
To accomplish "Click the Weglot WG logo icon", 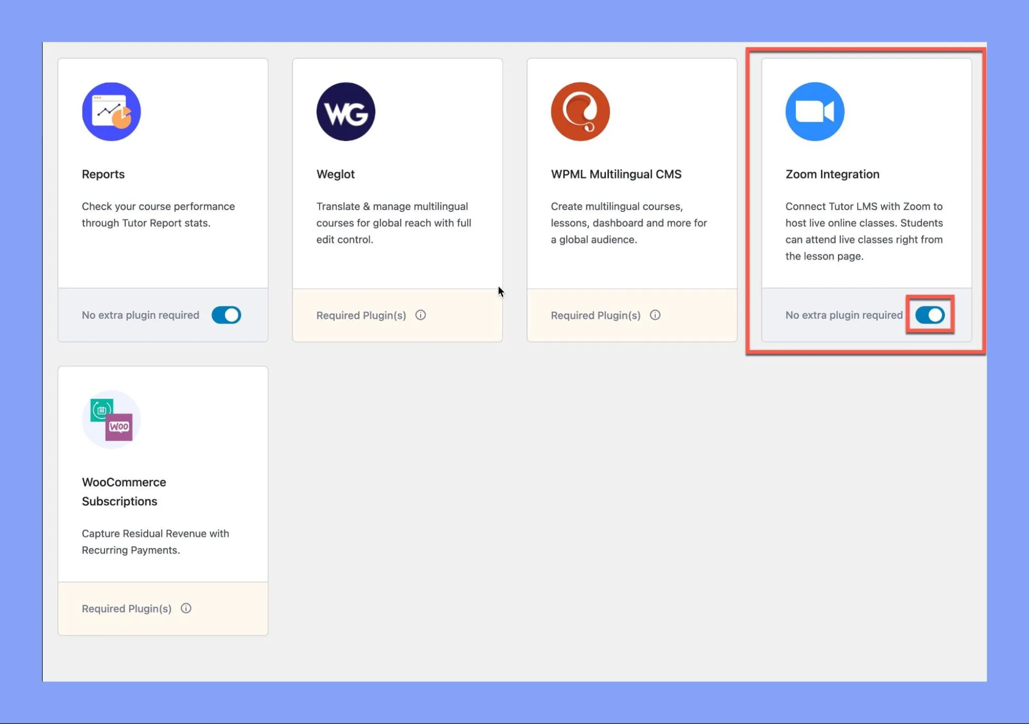I will (346, 112).
